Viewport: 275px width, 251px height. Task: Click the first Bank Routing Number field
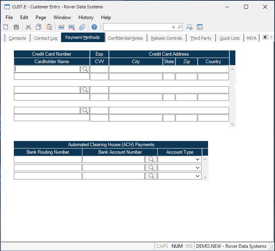(48, 159)
